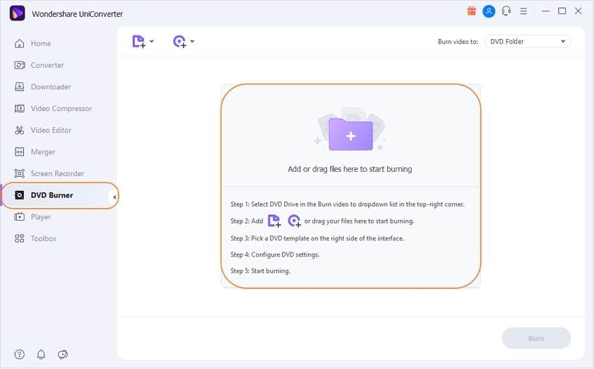Screen dimensions: 594x369
Task: Open the Merger section
Action: click(43, 152)
